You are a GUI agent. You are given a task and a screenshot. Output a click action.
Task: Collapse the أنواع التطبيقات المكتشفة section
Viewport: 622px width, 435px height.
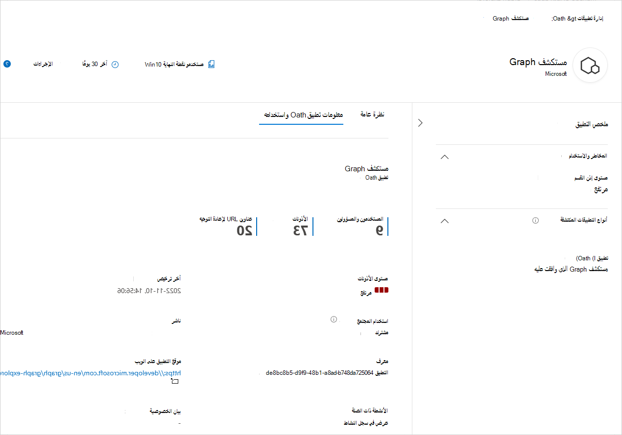pyautogui.click(x=444, y=221)
